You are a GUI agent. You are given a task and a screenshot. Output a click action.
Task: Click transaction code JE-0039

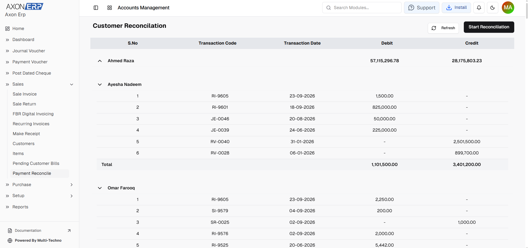point(220,130)
